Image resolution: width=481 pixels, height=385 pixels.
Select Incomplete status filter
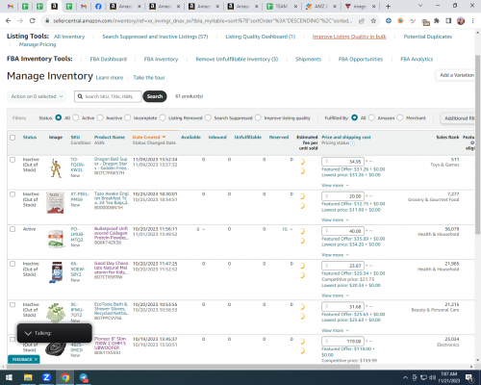(x=128, y=117)
